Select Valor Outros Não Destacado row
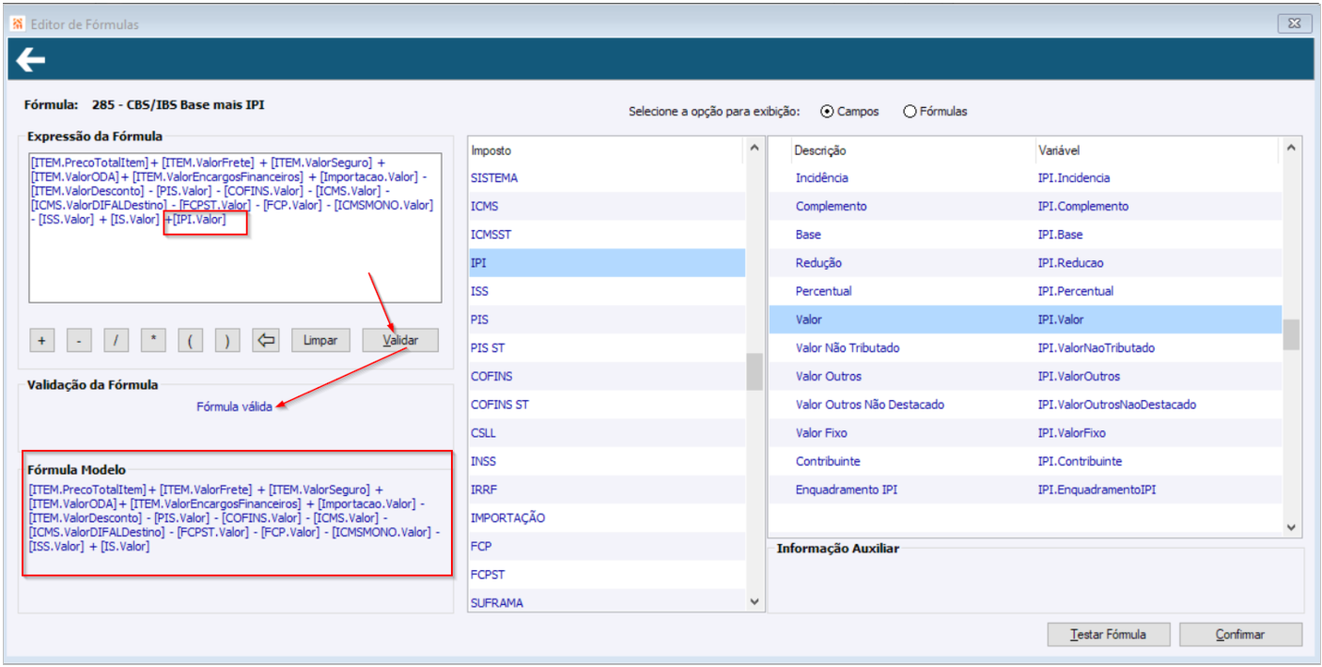 [1026, 405]
